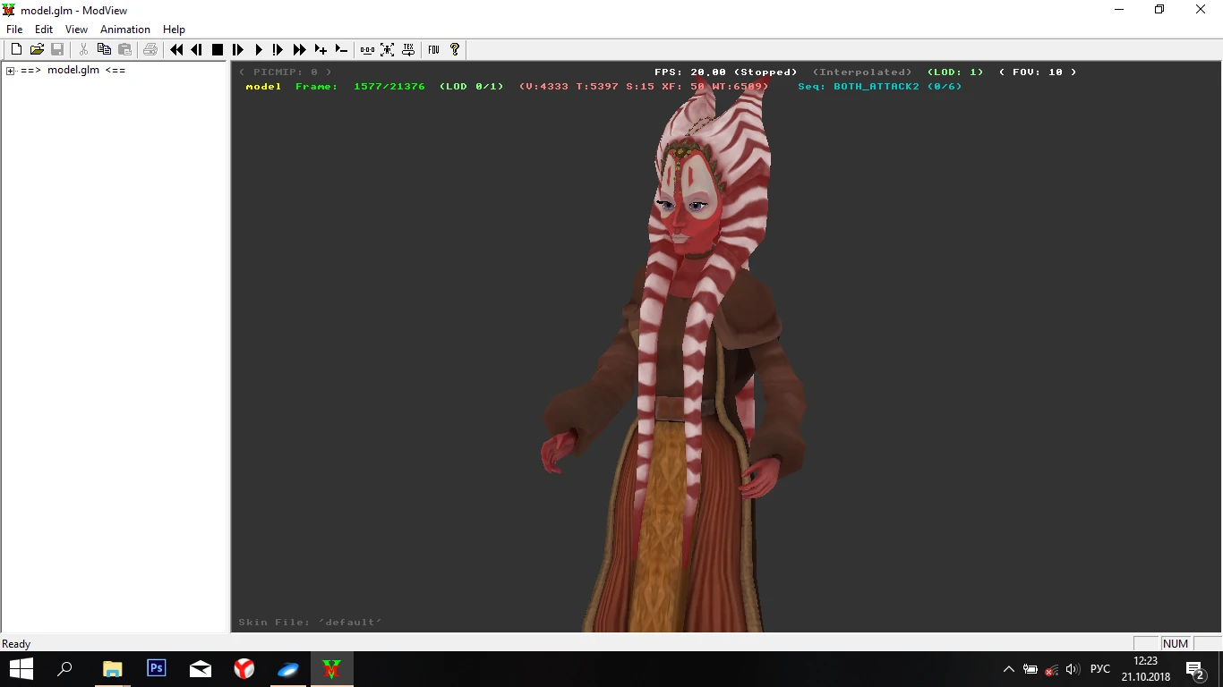Open the Animation menu
This screenshot has width=1223, height=687.
pyautogui.click(x=124, y=30)
